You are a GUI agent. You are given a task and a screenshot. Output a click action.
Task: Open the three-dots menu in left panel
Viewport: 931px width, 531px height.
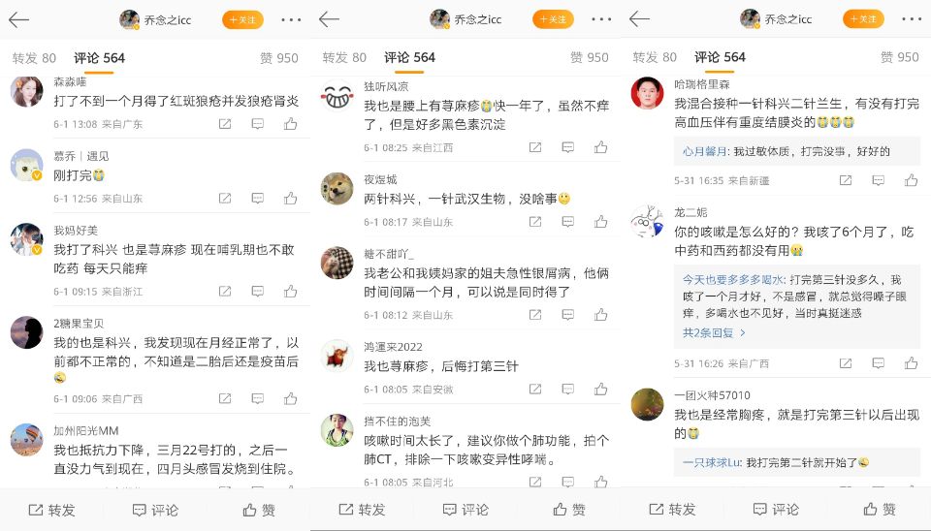pos(291,20)
